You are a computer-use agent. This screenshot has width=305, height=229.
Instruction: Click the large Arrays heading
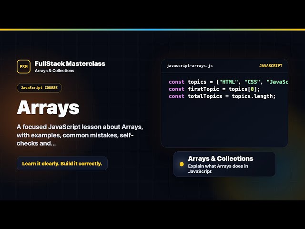[x=48, y=108]
